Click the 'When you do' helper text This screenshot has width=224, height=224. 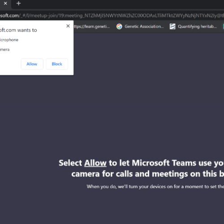coord(155,186)
